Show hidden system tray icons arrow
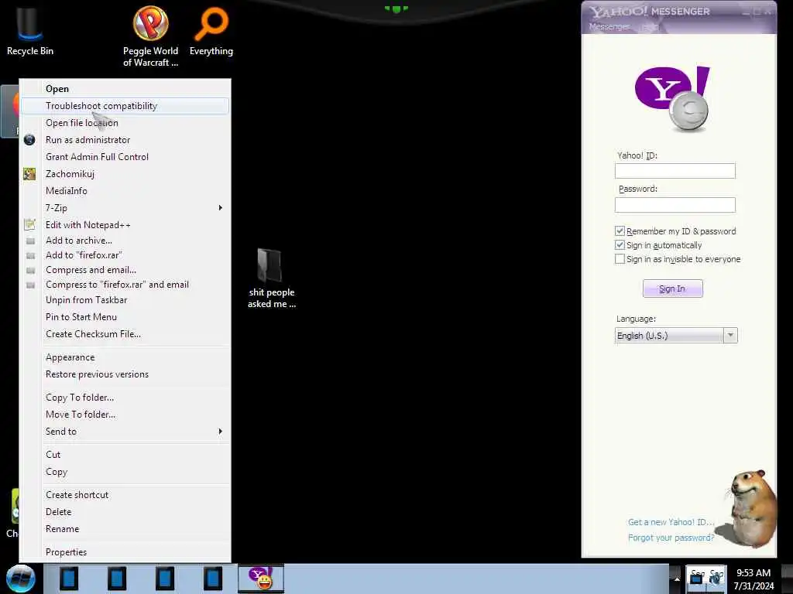The width and height of the screenshot is (793, 594). [677, 579]
